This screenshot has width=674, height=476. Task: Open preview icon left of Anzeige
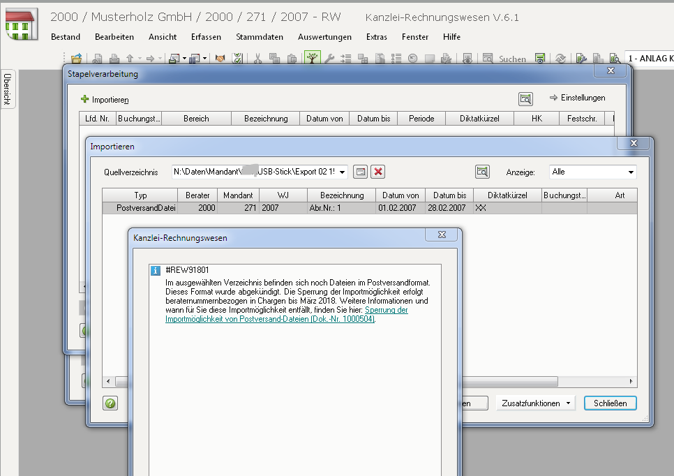[x=481, y=172]
